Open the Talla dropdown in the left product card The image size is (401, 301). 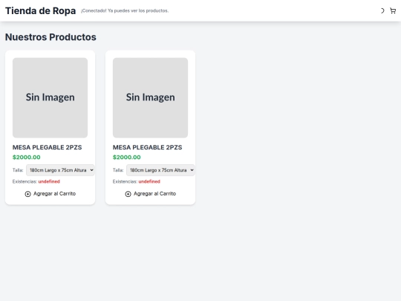[x=60, y=170]
